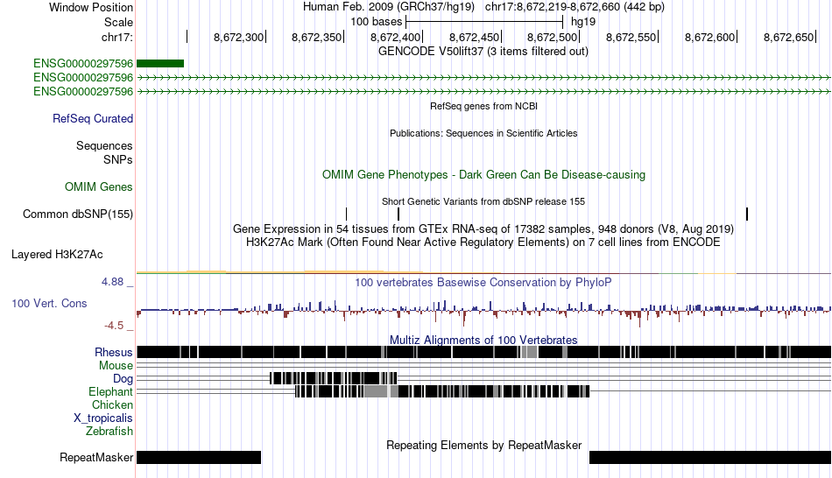This screenshot has width=832, height=478.
Task: Open the RefSeq Curated track label
Action: click(x=92, y=118)
